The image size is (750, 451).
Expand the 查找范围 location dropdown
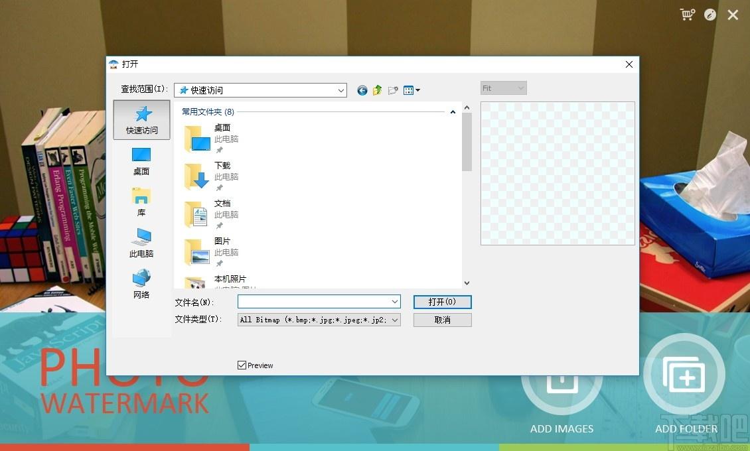coord(341,90)
